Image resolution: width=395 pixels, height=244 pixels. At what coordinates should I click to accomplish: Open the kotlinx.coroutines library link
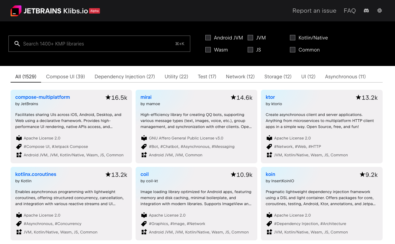coord(36,174)
